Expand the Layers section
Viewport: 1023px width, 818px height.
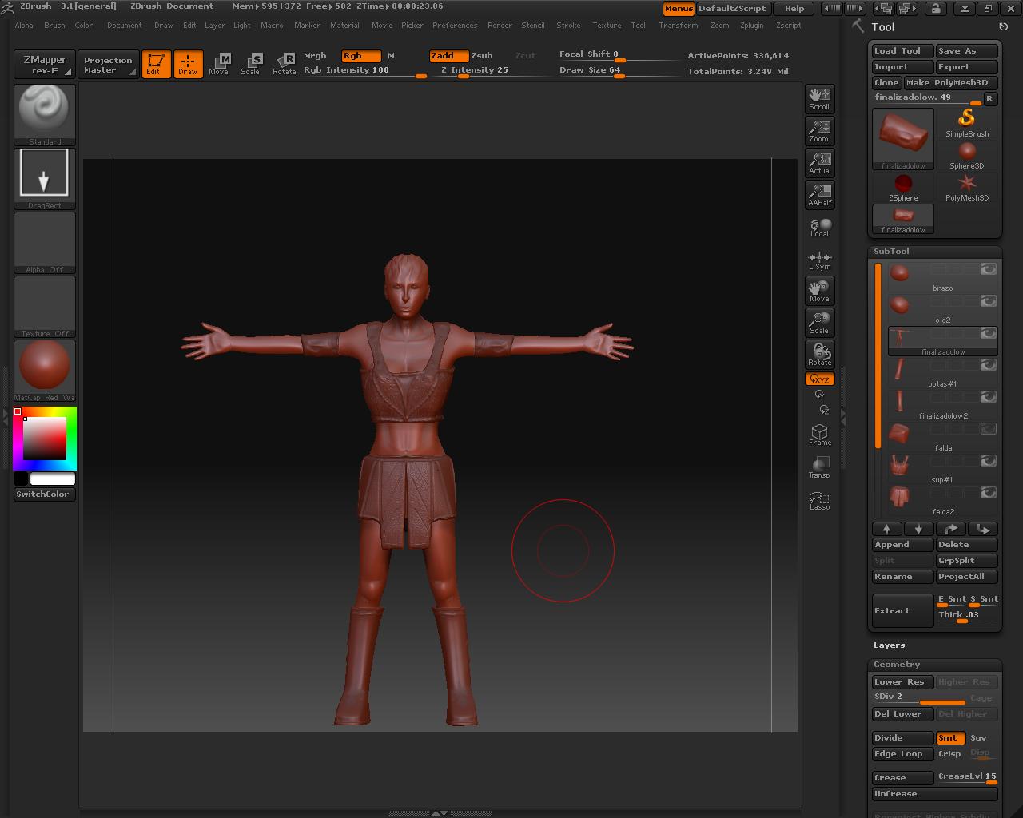tap(889, 645)
